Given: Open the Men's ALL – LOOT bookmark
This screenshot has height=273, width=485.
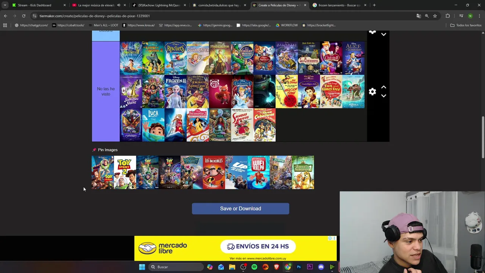Looking at the screenshot, I should (103, 25).
